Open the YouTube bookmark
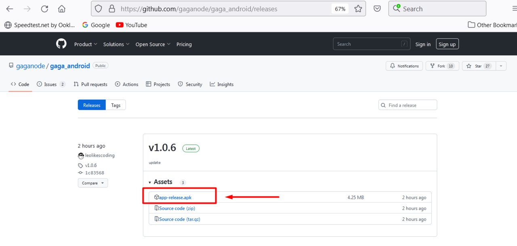 pos(131,25)
